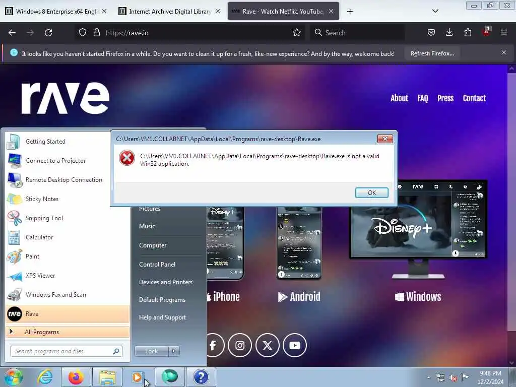The image size is (516, 387).
Task: Launch Snipping Tool from Start menu
Action: [x=68, y=218]
